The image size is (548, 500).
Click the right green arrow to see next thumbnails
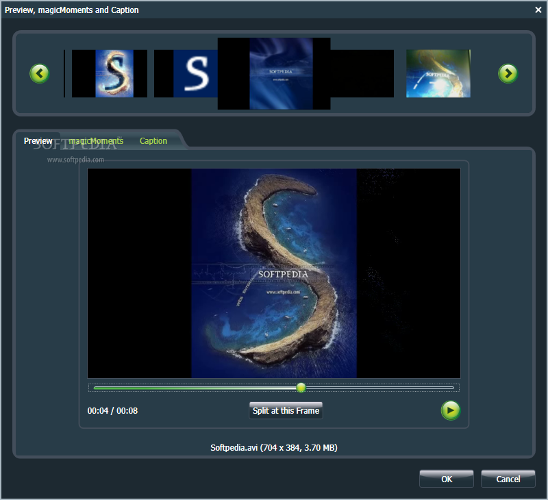[x=508, y=73]
